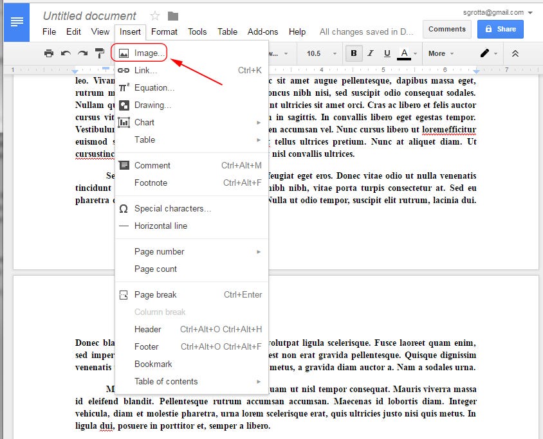Toggle Italic formatting
This screenshot has height=439, width=543.
click(371, 53)
